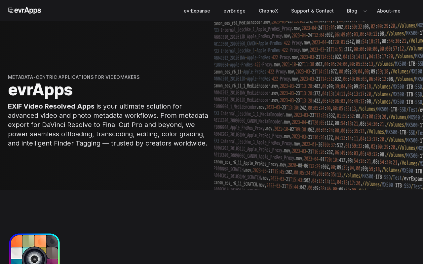This screenshot has height=264, width=423.
Task: Open the evrBridge navigation link
Action: click(x=234, y=11)
